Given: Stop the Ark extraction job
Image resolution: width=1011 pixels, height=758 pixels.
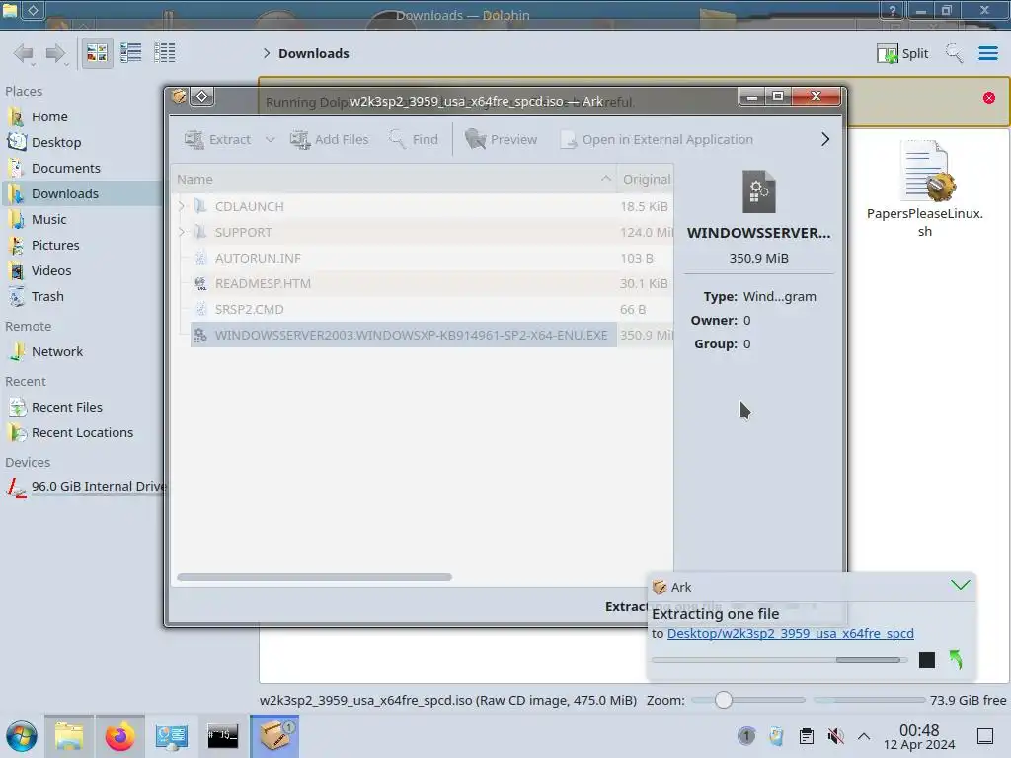Looking at the screenshot, I should coord(926,660).
